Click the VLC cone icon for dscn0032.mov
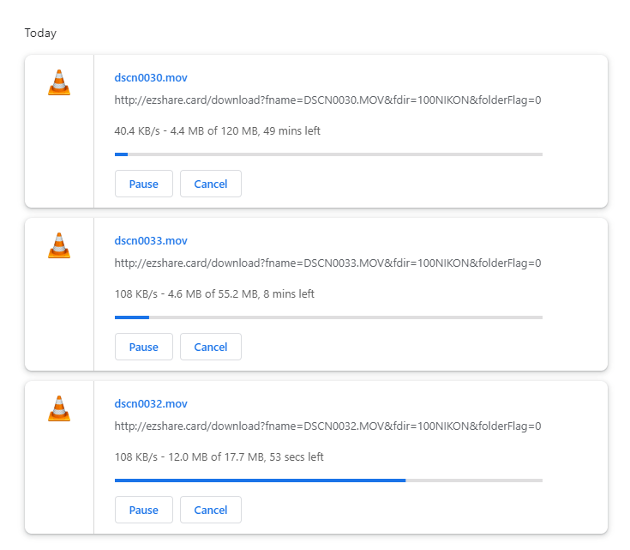This screenshot has width=630, height=550. 59,408
